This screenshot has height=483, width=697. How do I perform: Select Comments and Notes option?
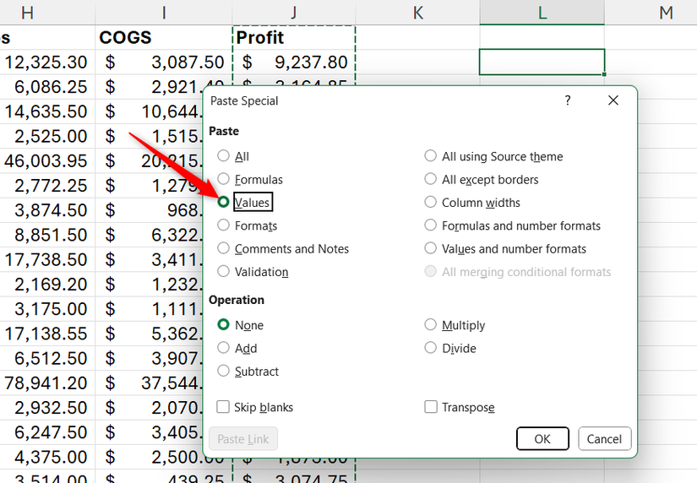(224, 249)
